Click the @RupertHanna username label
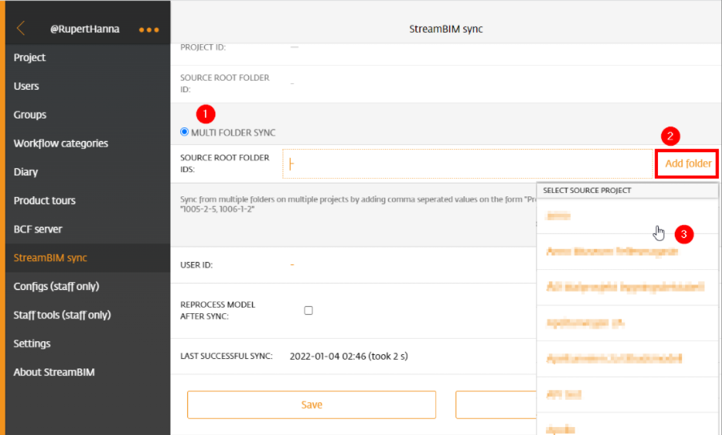Screen dimensions: 722x435 pos(85,29)
